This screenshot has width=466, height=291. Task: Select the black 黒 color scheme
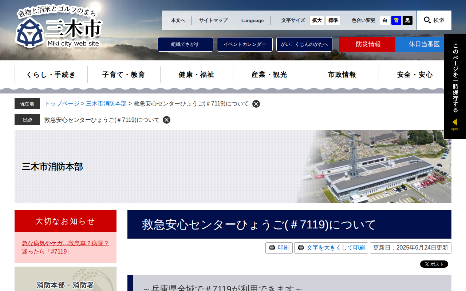point(407,20)
